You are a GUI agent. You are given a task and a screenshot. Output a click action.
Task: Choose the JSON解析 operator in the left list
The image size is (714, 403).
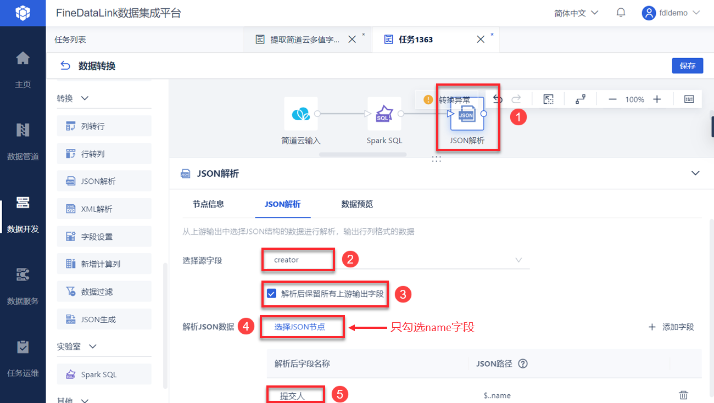[104, 181]
